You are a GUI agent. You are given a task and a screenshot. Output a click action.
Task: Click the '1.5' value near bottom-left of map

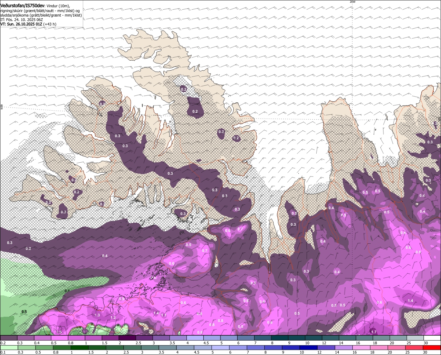pos(59,332)
